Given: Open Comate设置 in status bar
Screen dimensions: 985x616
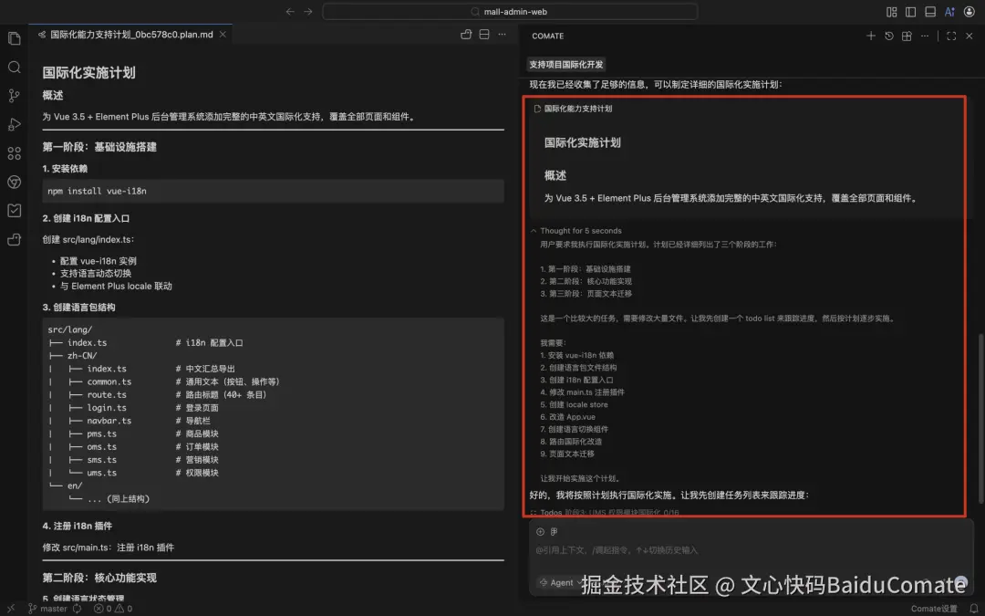Looking at the screenshot, I should click(934, 609).
